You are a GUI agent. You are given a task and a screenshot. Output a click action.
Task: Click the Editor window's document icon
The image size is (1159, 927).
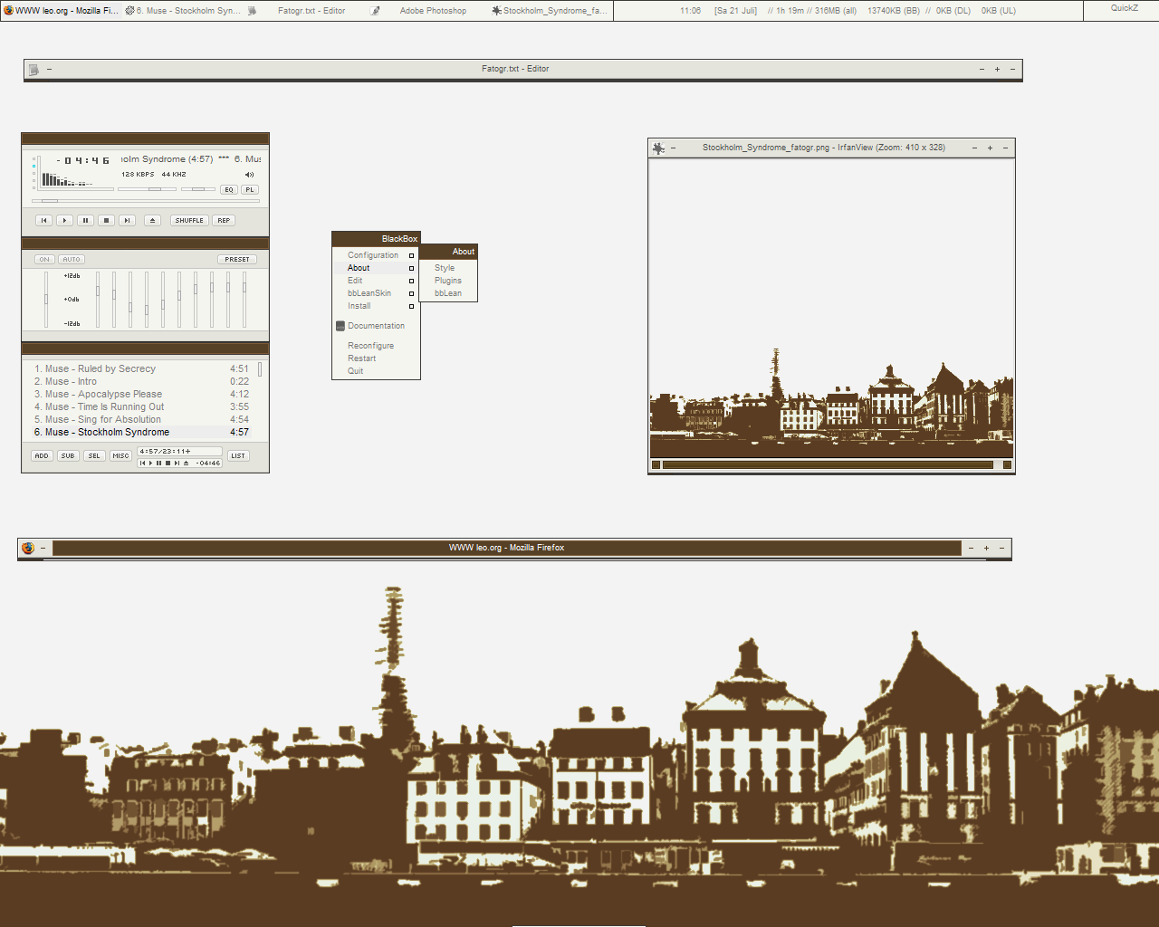[34, 70]
